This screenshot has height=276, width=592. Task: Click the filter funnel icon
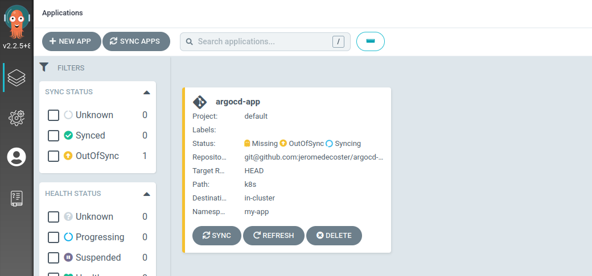(44, 68)
